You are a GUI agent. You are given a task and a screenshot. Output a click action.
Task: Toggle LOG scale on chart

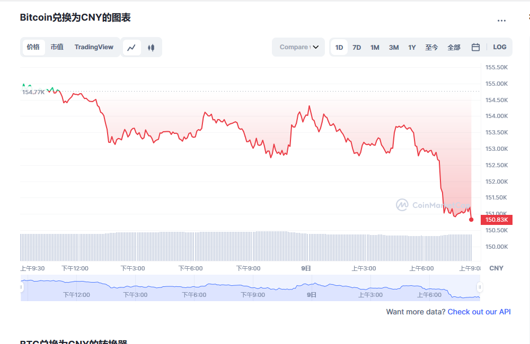coord(499,47)
